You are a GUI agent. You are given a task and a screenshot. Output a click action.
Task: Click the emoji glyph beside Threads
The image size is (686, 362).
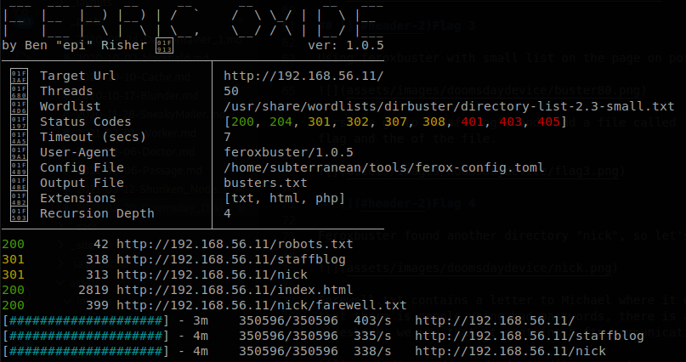19,92
